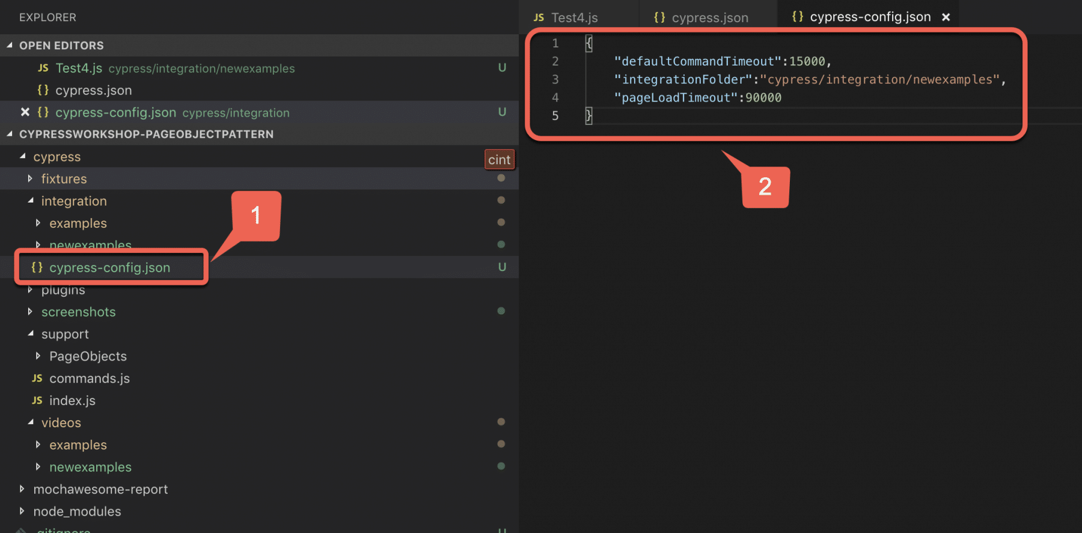
Task: Open Test4.js from Open Editors
Action: pyautogui.click(x=259, y=68)
